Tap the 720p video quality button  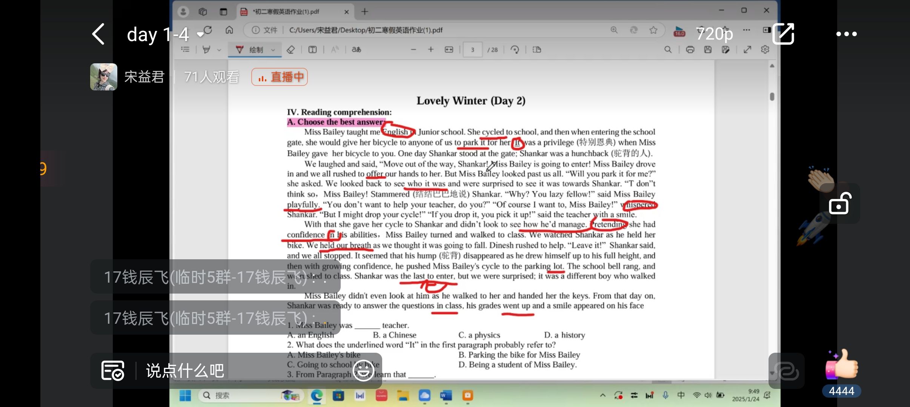click(714, 34)
